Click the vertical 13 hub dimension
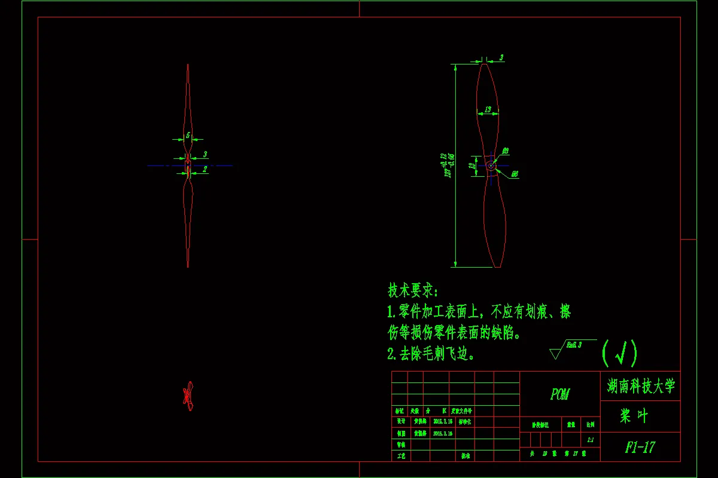 (x=471, y=166)
